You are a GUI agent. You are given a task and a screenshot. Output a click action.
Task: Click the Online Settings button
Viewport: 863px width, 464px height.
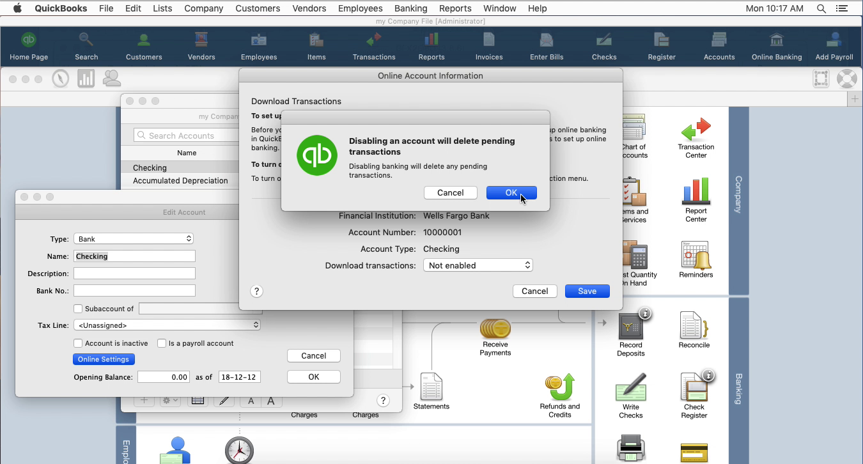pos(104,359)
